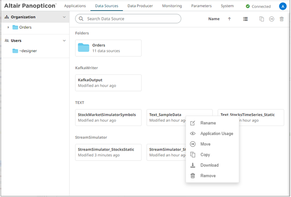291x197 pixels.
Task: Click the ~designer folder icon
Action: [x=15, y=51]
